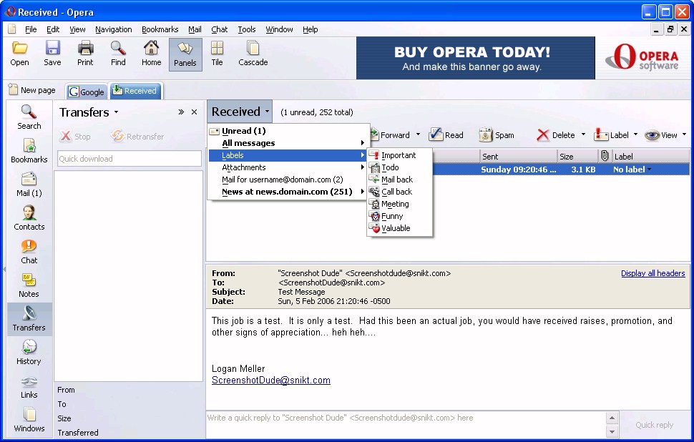This screenshot has width=694, height=442.
Task: Open the Bookmarks menu in menu bar
Action: click(x=160, y=29)
